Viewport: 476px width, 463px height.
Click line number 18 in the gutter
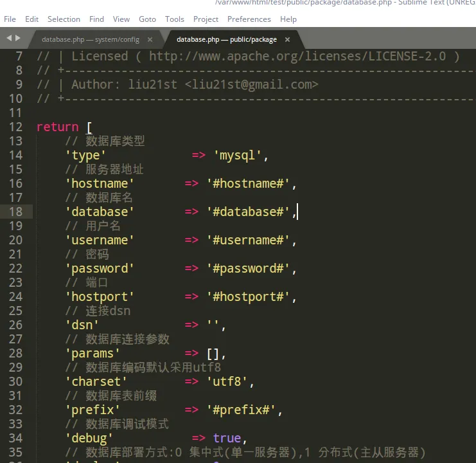15,212
